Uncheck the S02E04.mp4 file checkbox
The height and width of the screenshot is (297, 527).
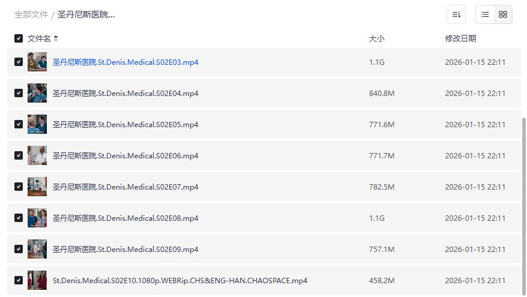19,93
